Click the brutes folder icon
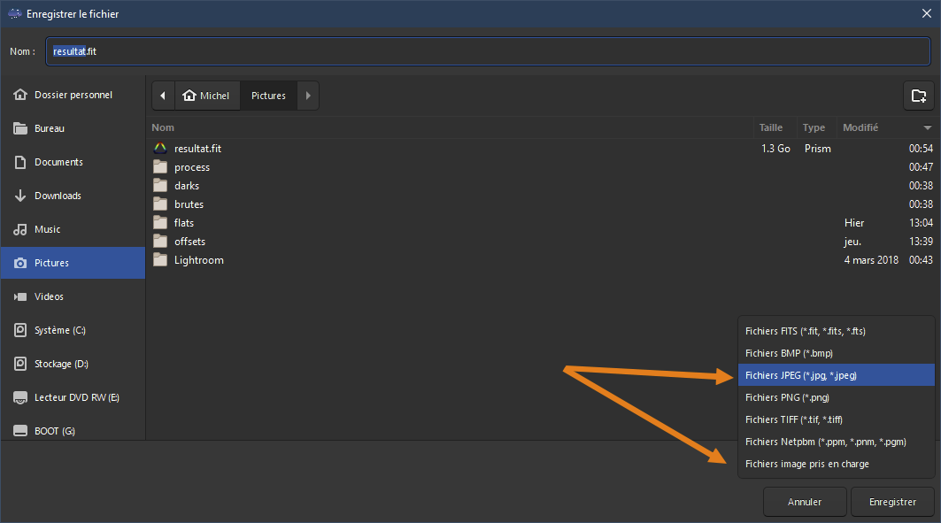941x523 pixels. click(160, 204)
